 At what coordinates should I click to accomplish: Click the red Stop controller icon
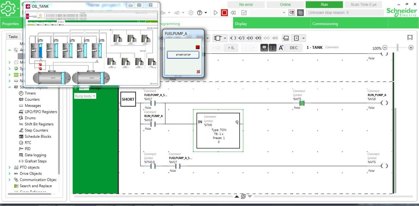225,12
